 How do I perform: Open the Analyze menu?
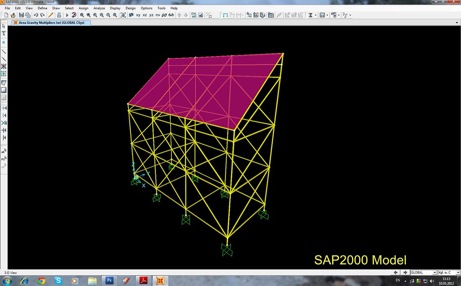point(99,8)
